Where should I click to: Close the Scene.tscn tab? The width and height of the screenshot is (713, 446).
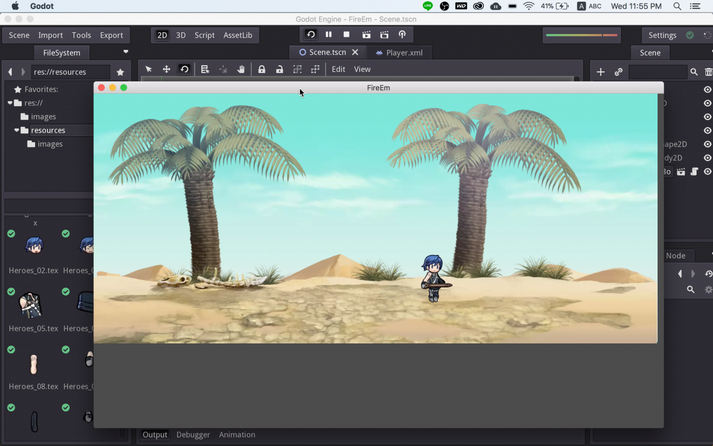(355, 52)
